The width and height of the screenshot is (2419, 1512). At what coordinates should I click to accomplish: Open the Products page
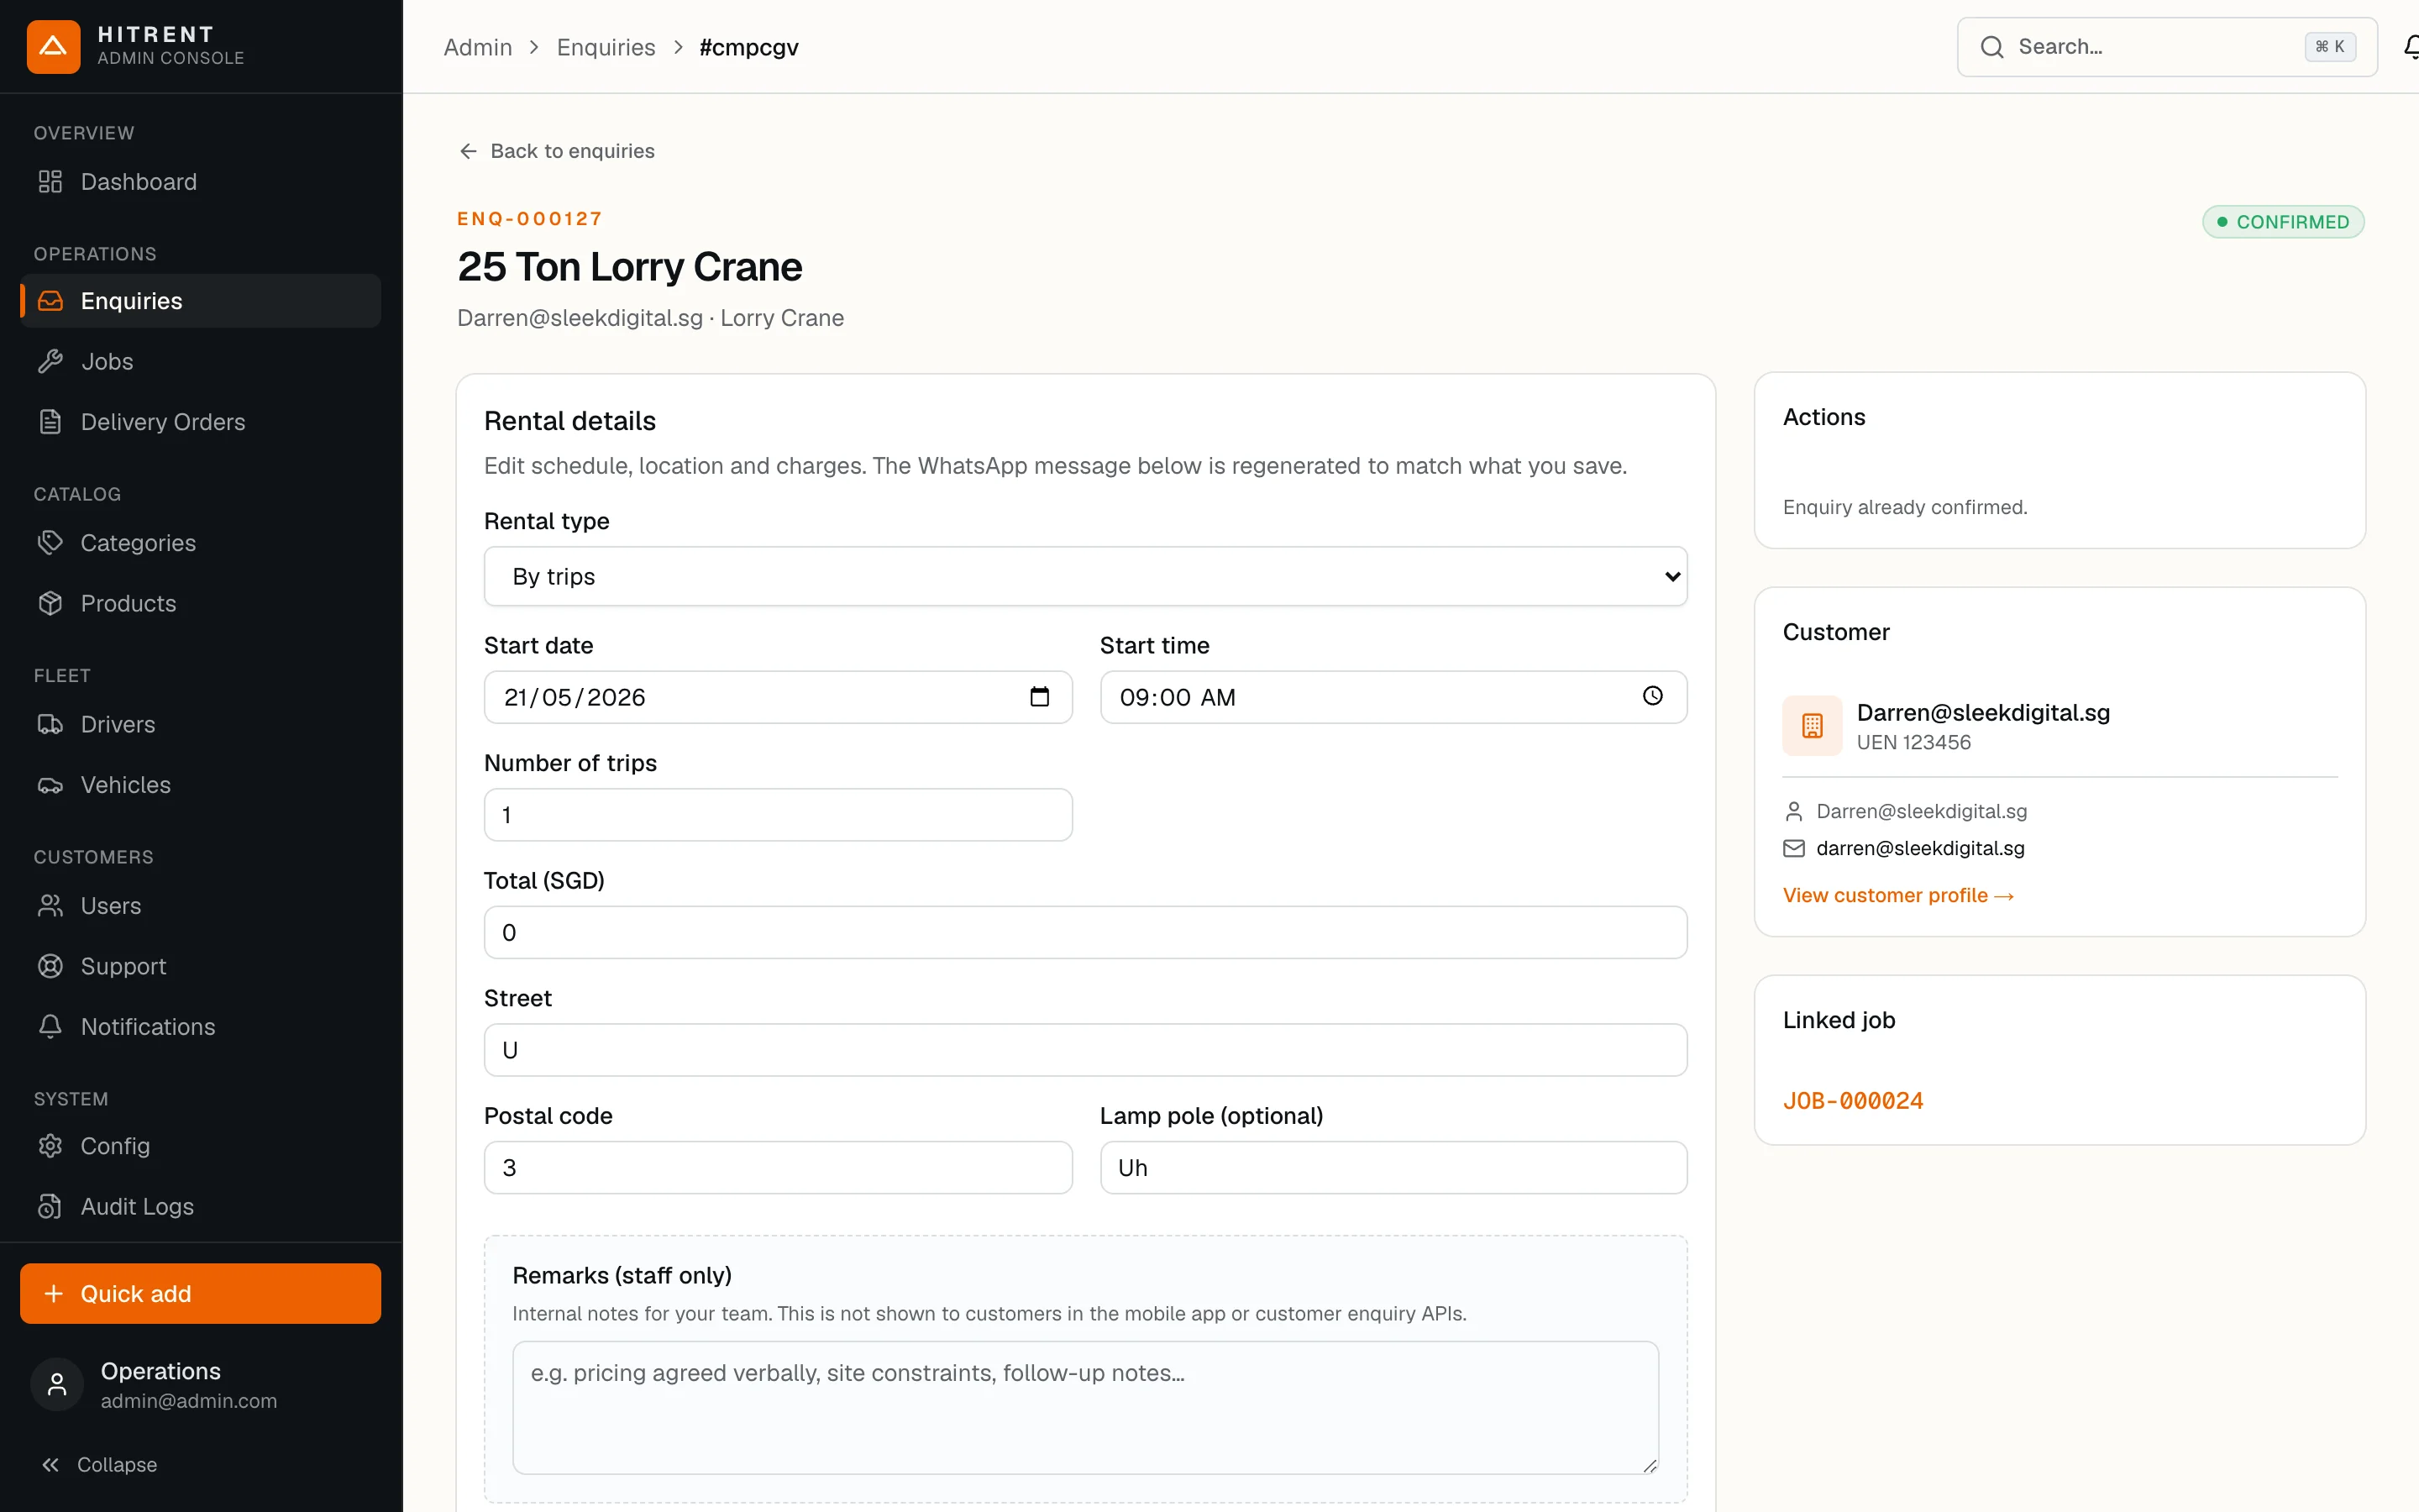tap(200, 603)
